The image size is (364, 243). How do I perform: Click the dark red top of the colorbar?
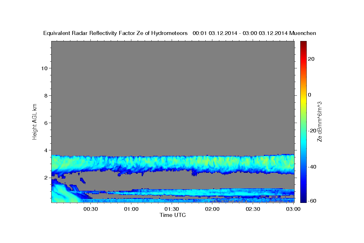click(x=303, y=44)
